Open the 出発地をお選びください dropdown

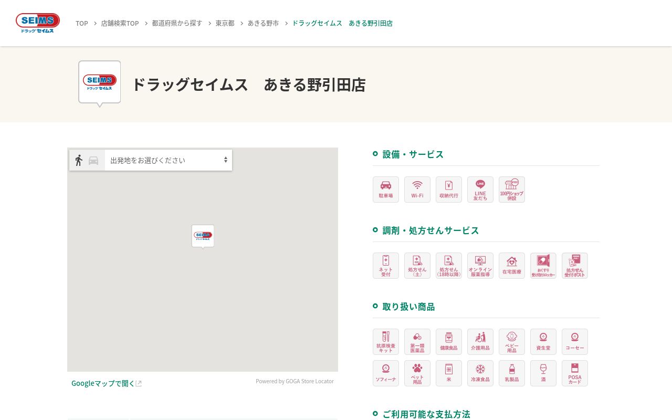[x=169, y=160]
